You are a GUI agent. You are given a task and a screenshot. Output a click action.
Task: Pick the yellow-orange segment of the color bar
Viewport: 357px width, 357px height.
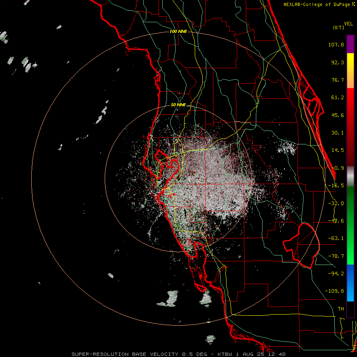point(350,71)
